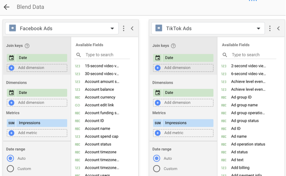Select Account spend cap field

click(102, 136)
